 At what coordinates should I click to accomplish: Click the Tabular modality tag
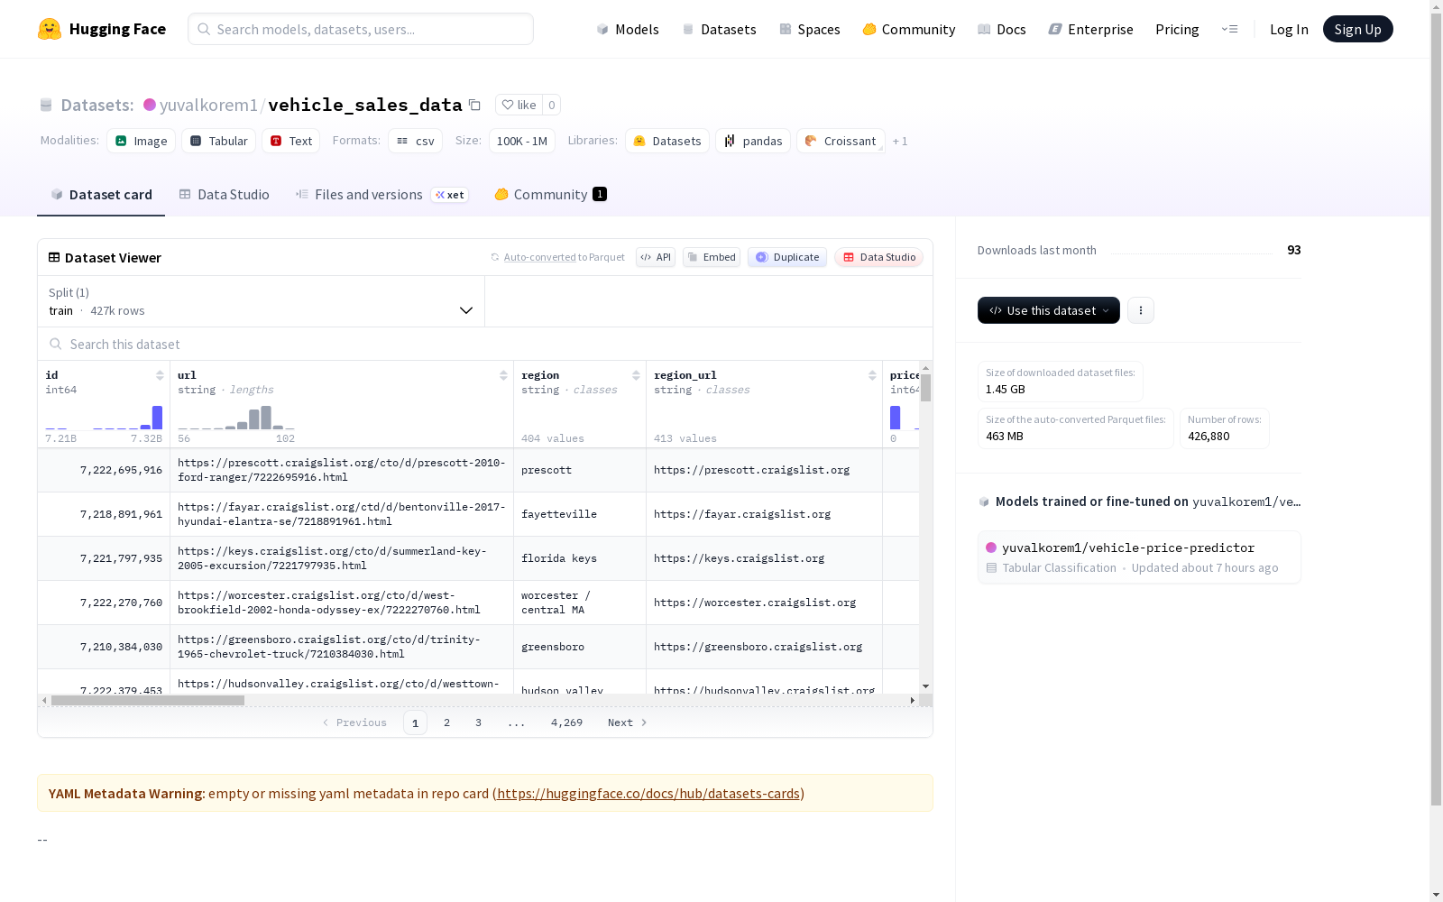click(218, 141)
